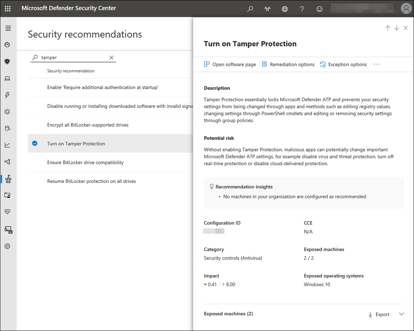Open the lightning bolt alerts icon
The height and width of the screenshot is (331, 414).
(x=7, y=95)
